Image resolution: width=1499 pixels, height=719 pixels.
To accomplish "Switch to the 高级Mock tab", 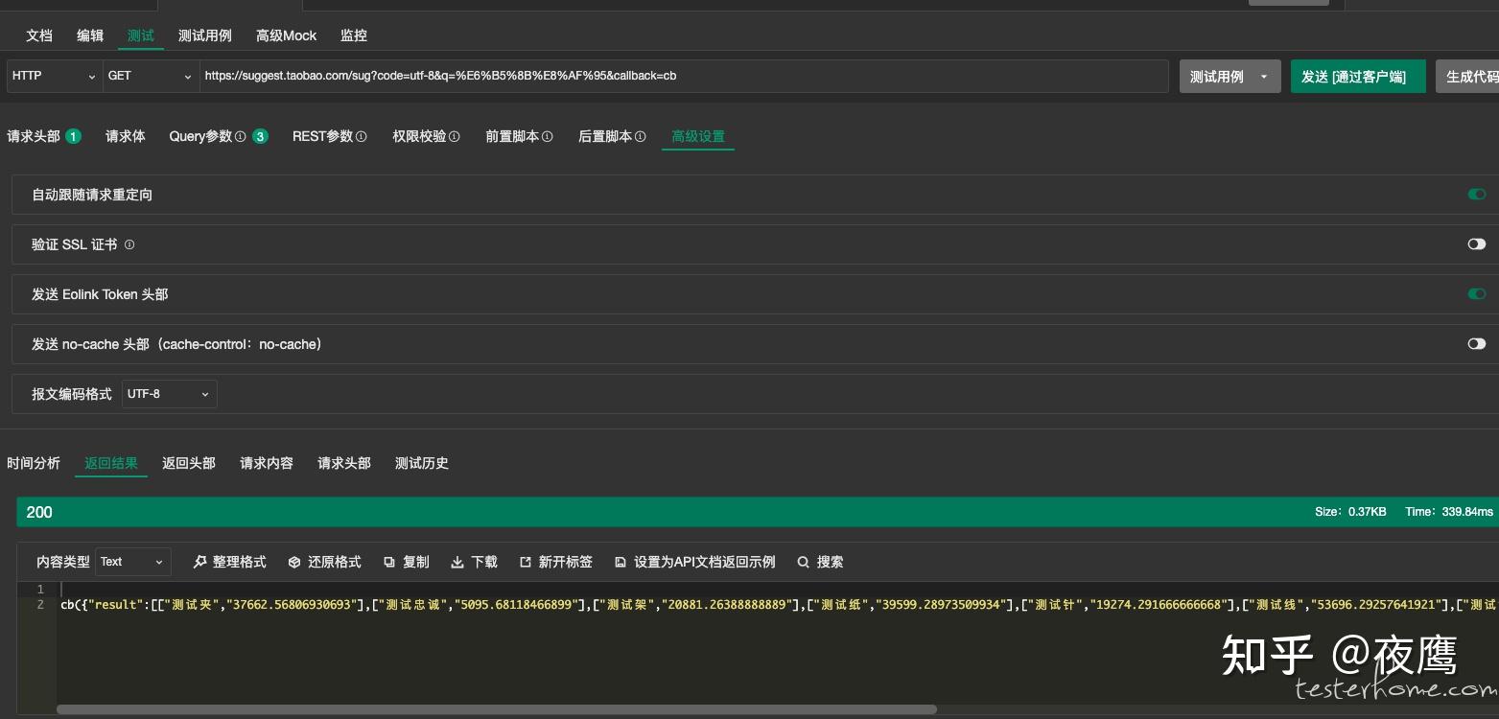I will [x=286, y=35].
